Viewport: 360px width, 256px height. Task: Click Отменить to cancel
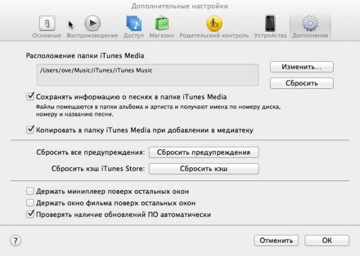(276, 240)
